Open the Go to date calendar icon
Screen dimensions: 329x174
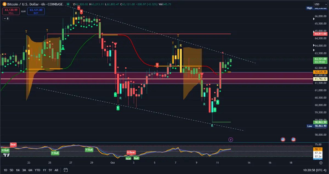pos(66,170)
